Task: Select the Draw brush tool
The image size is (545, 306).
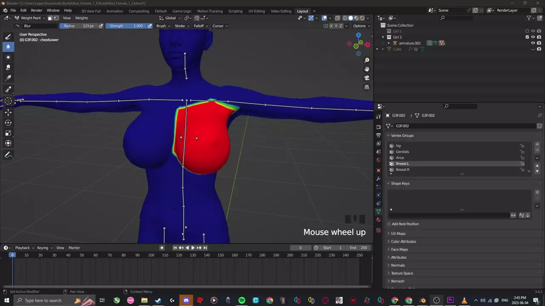Action: (x=8, y=37)
